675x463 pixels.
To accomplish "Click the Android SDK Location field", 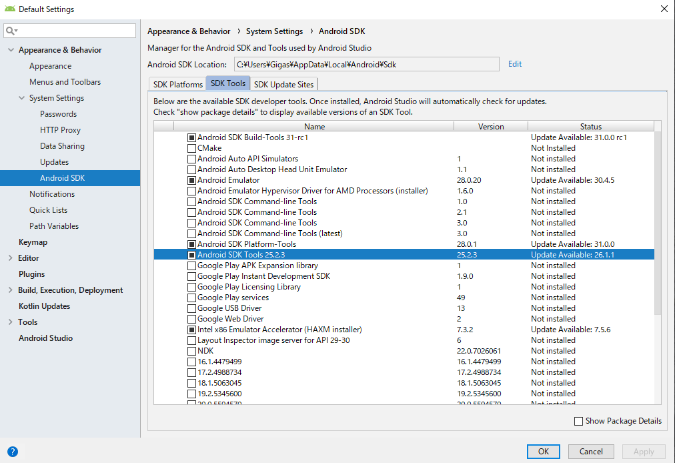I will [367, 64].
